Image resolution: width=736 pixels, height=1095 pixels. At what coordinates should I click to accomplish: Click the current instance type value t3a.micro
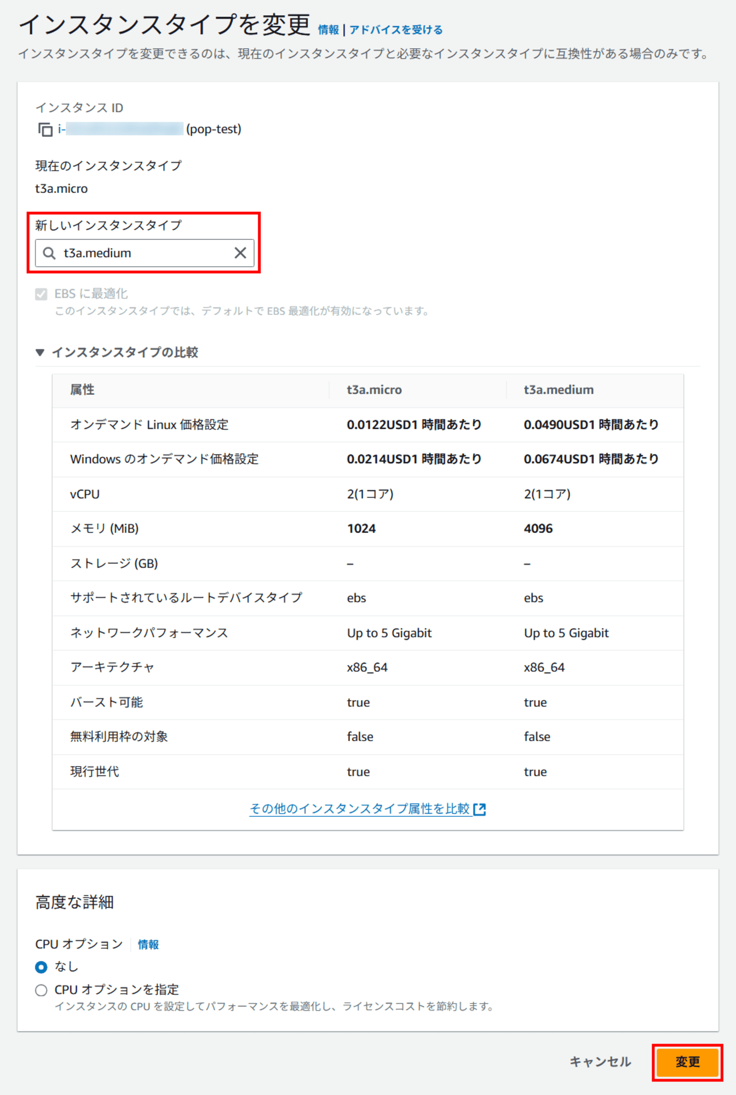tap(61, 188)
